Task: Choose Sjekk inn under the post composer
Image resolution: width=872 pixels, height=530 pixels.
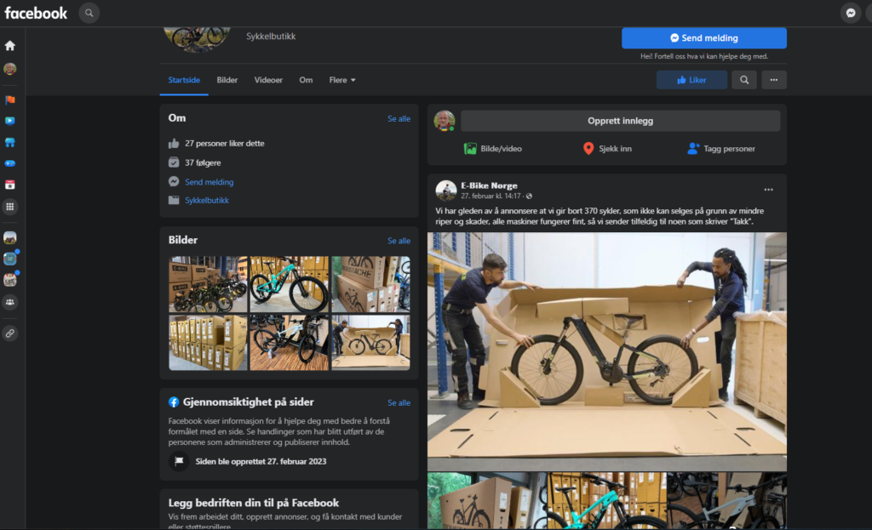Action: (607, 149)
